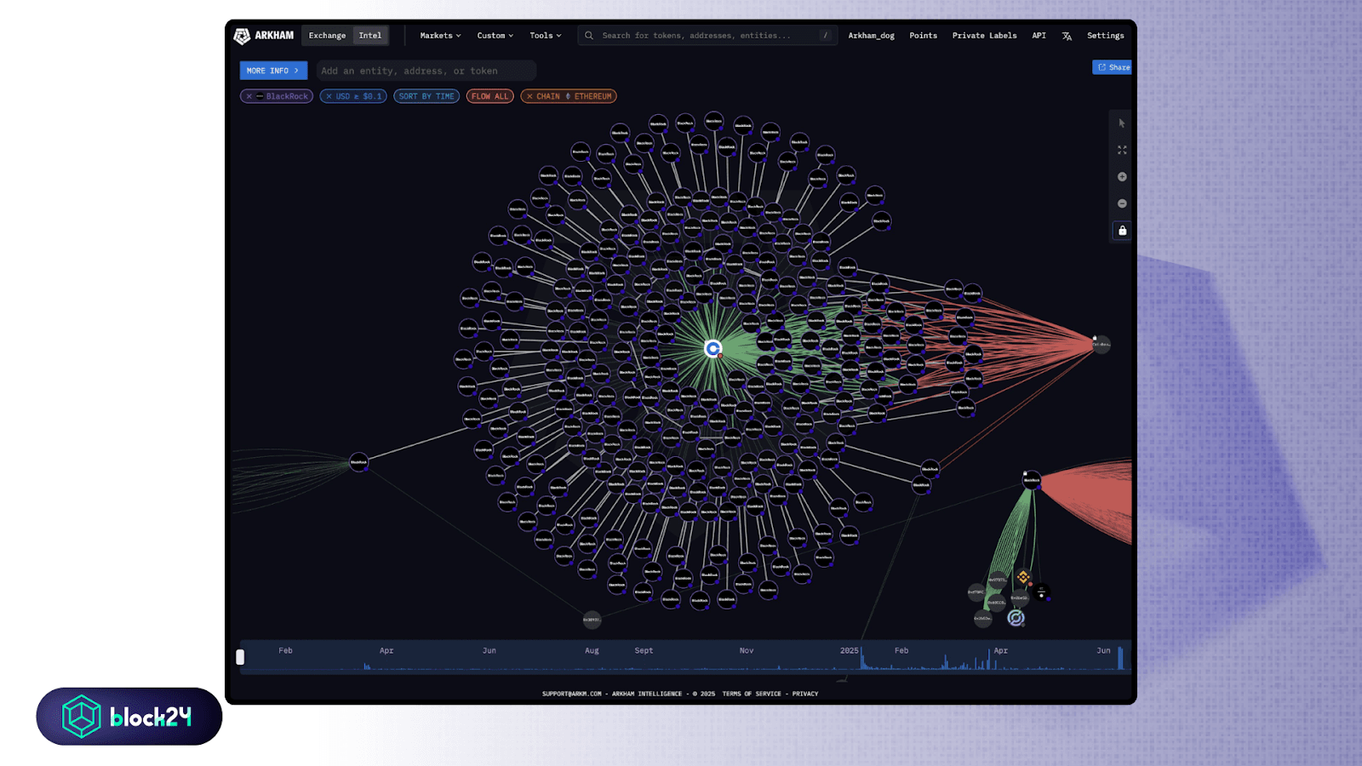Open the SUPPORT@ARKM.COM link
1362x766 pixels.
tap(572, 694)
